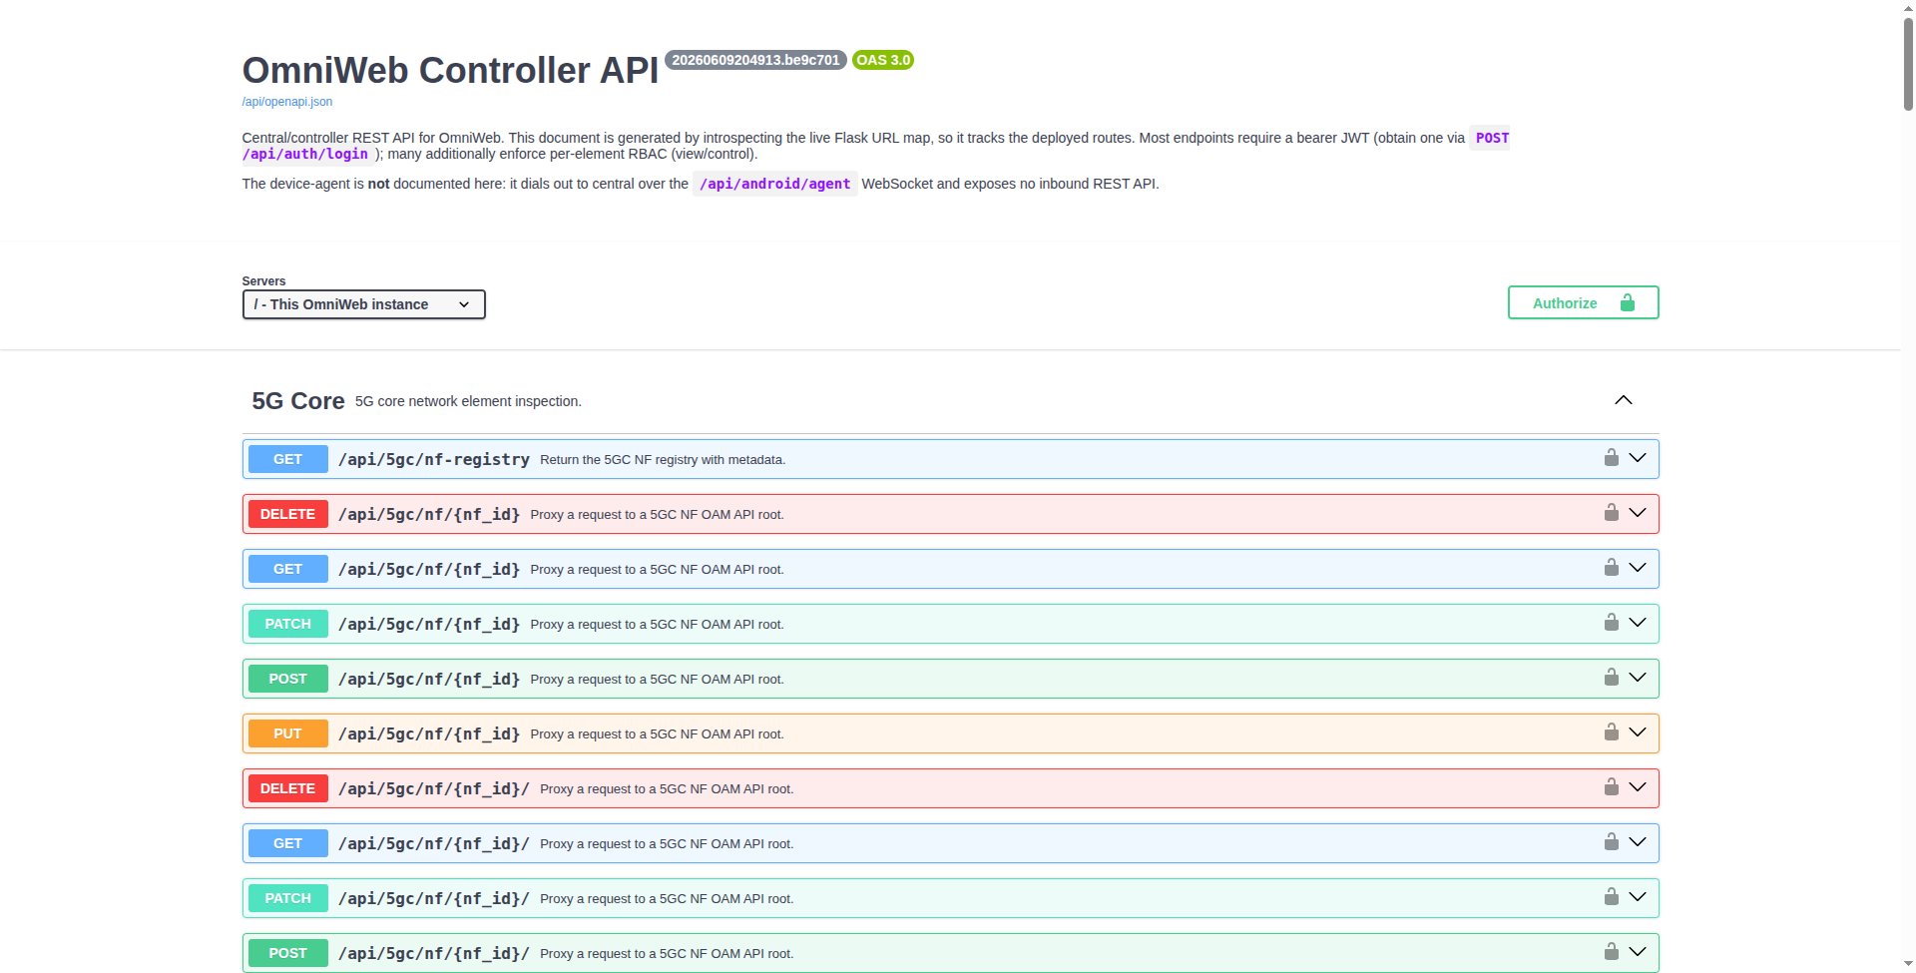This screenshot has width=1916, height=973.
Task: Expand GET /api/5gc/nf/{nf_id} with its chevron
Action: pyautogui.click(x=1638, y=568)
